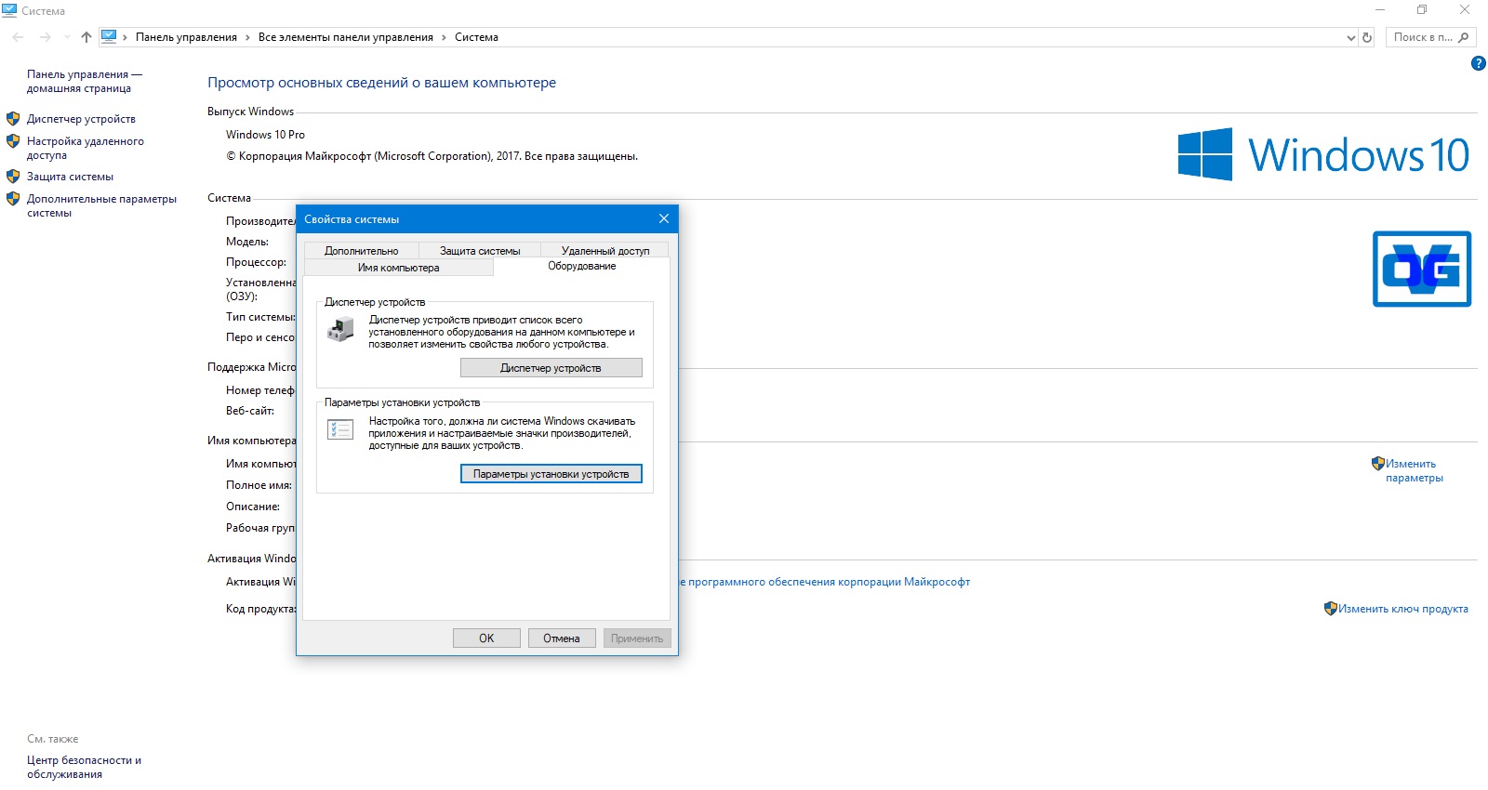Open Дополнительные параметры системы sidebar link
1488x790 pixels.
tap(101, 205)
